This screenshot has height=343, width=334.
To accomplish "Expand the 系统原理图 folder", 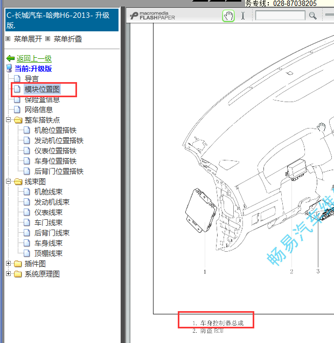I will 8,274.
